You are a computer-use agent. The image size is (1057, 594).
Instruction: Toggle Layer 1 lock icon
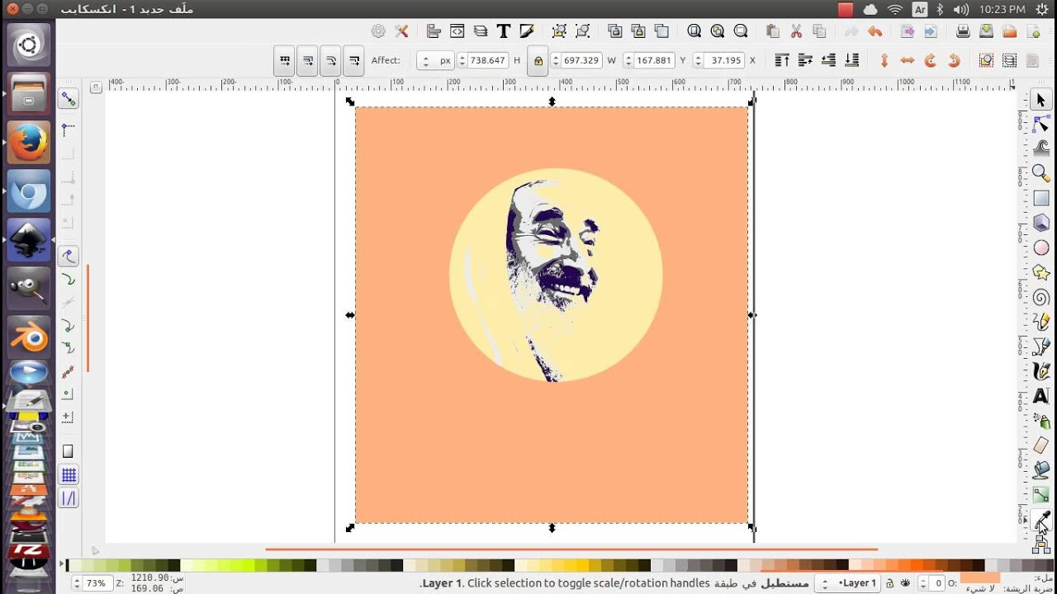[x=889, y=583]
